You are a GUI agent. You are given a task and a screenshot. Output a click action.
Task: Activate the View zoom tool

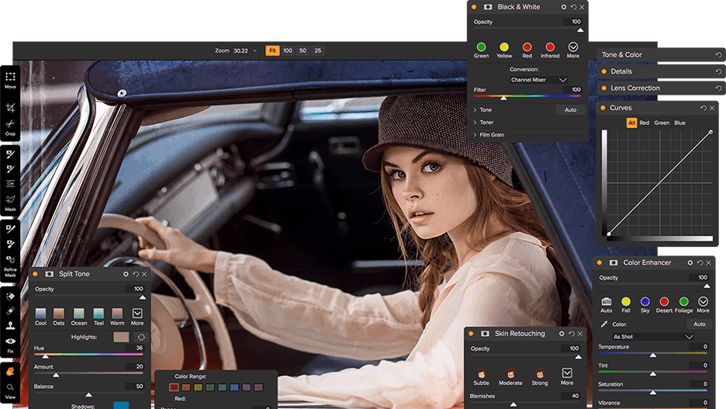(x=10, y=387)
